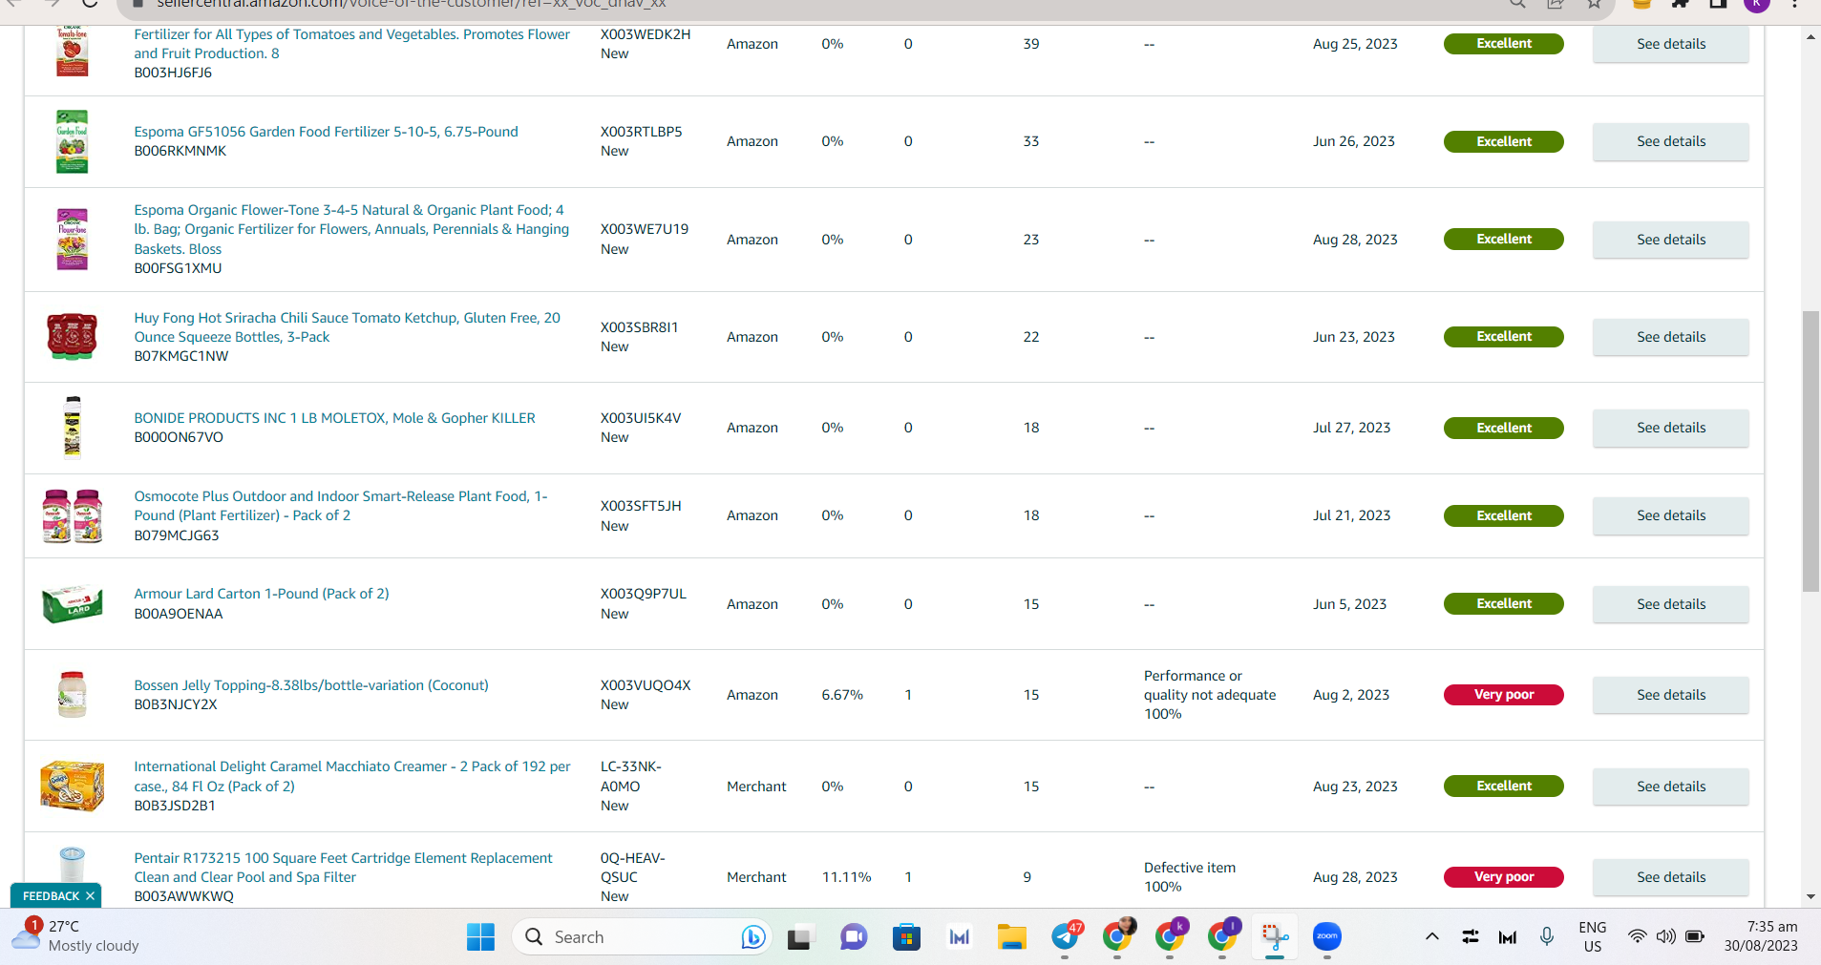Click the 6.67% rate value
The image size is (1821, 965).
842,695
